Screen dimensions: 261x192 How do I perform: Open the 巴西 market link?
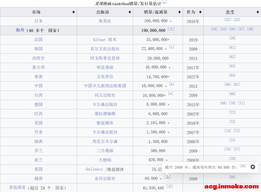pyautogui.click(x=38, y=114)
